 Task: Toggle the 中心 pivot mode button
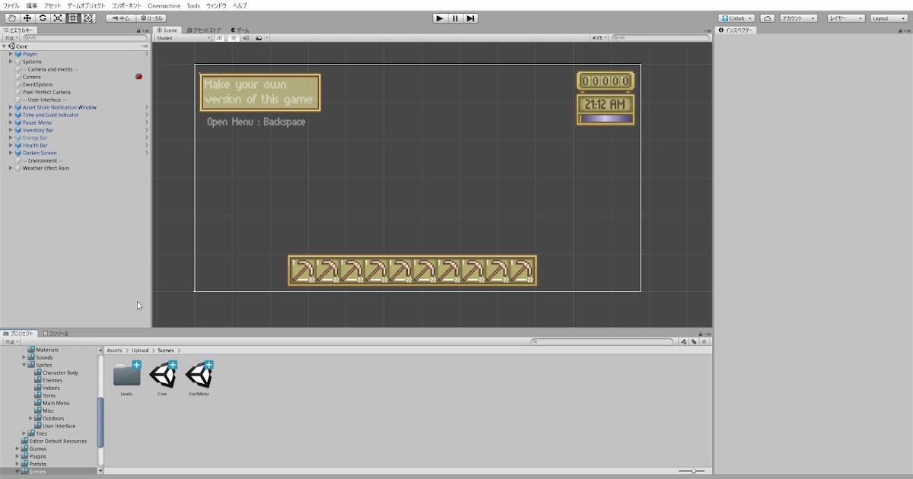point(120,17)
